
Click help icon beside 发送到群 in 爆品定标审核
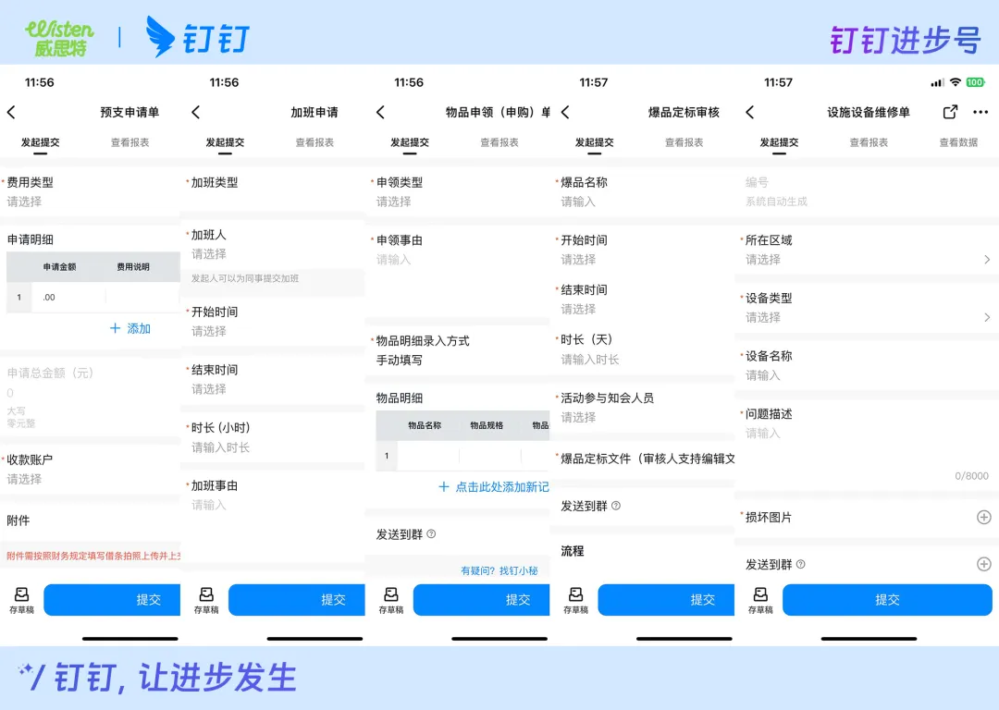pos(616,506)
